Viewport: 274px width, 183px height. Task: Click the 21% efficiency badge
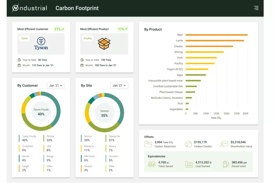59,29
